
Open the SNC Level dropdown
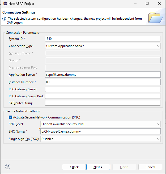tap(100, 124)
